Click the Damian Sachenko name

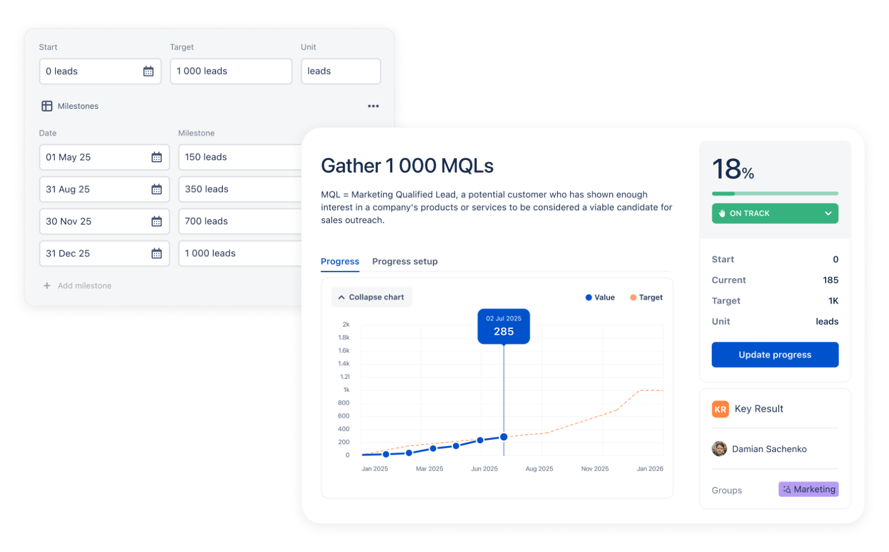769,449
